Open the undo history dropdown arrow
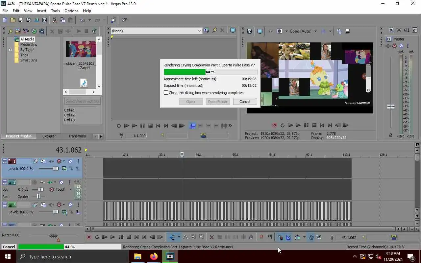Viewport: 421px width, 263px height. (x=89, y=20)
